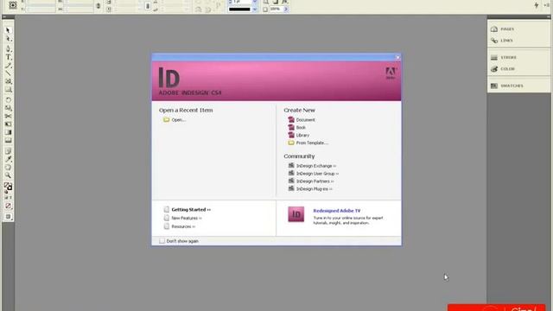Select the Note tool

pos(8,151)
